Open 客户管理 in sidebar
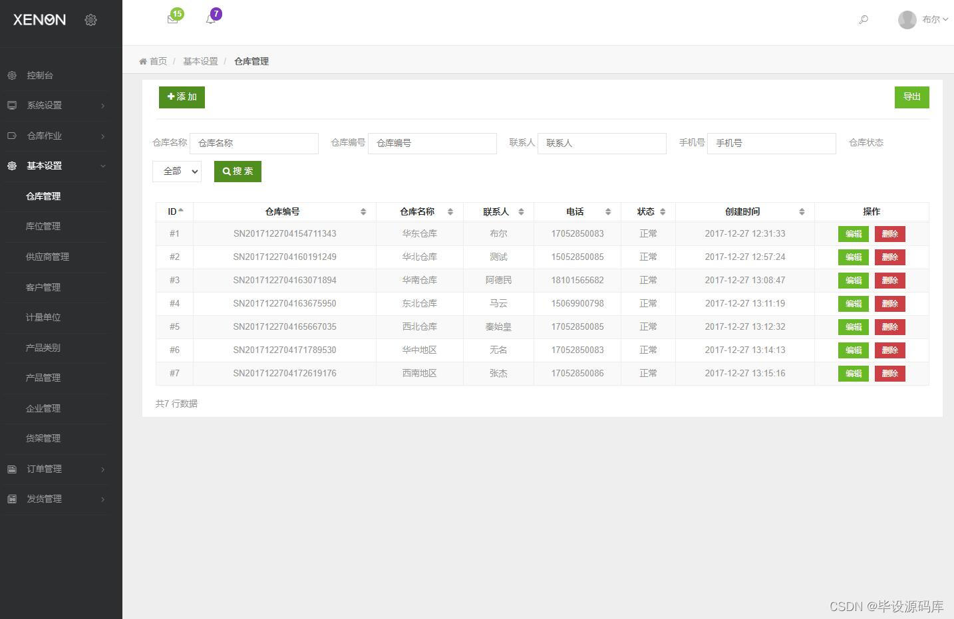Viewport: 954px width, 619px height. 43,287
